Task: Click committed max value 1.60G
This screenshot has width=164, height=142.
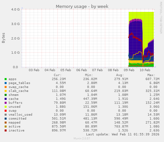Action: pos(154,119)
